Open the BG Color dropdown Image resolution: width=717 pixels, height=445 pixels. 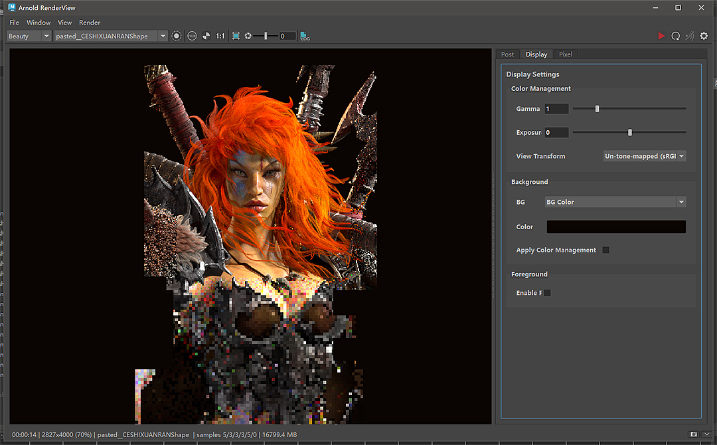tap(615, 202)
